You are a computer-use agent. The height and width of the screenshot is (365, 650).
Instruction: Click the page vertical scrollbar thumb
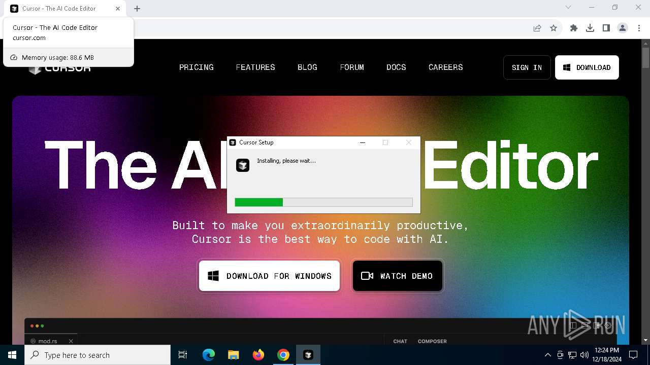click(x=645, y=57)
